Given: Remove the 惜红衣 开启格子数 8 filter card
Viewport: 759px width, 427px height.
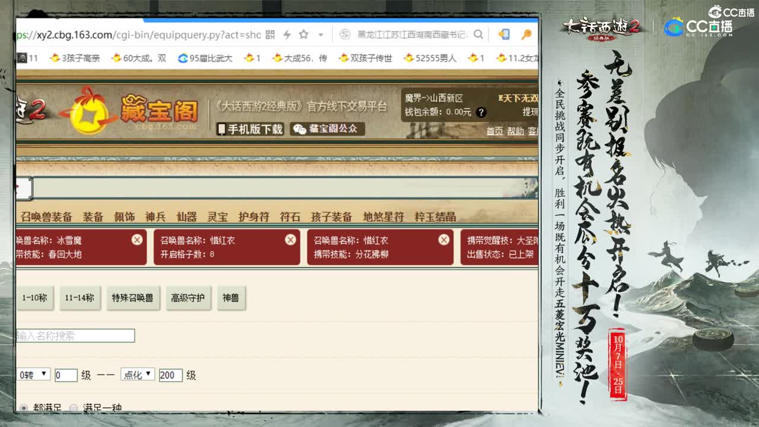Looking at the screenshot, I should (x=290, y=240).
